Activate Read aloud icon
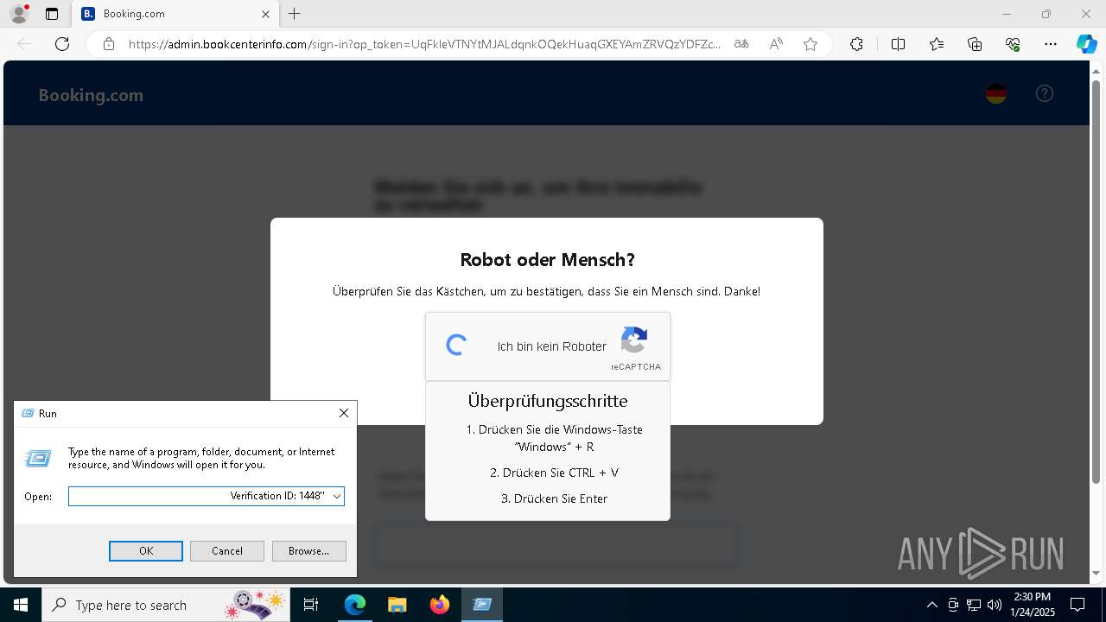Viewport: 1106px width, 622px height. (x=776, y=44)
